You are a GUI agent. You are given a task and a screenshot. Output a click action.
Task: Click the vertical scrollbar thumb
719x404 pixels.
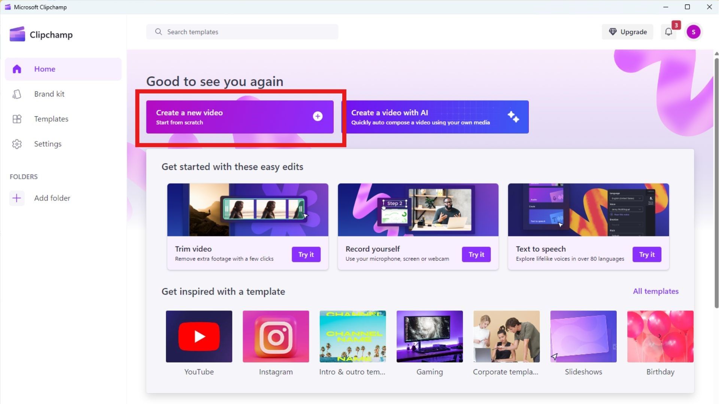[716, 183]
